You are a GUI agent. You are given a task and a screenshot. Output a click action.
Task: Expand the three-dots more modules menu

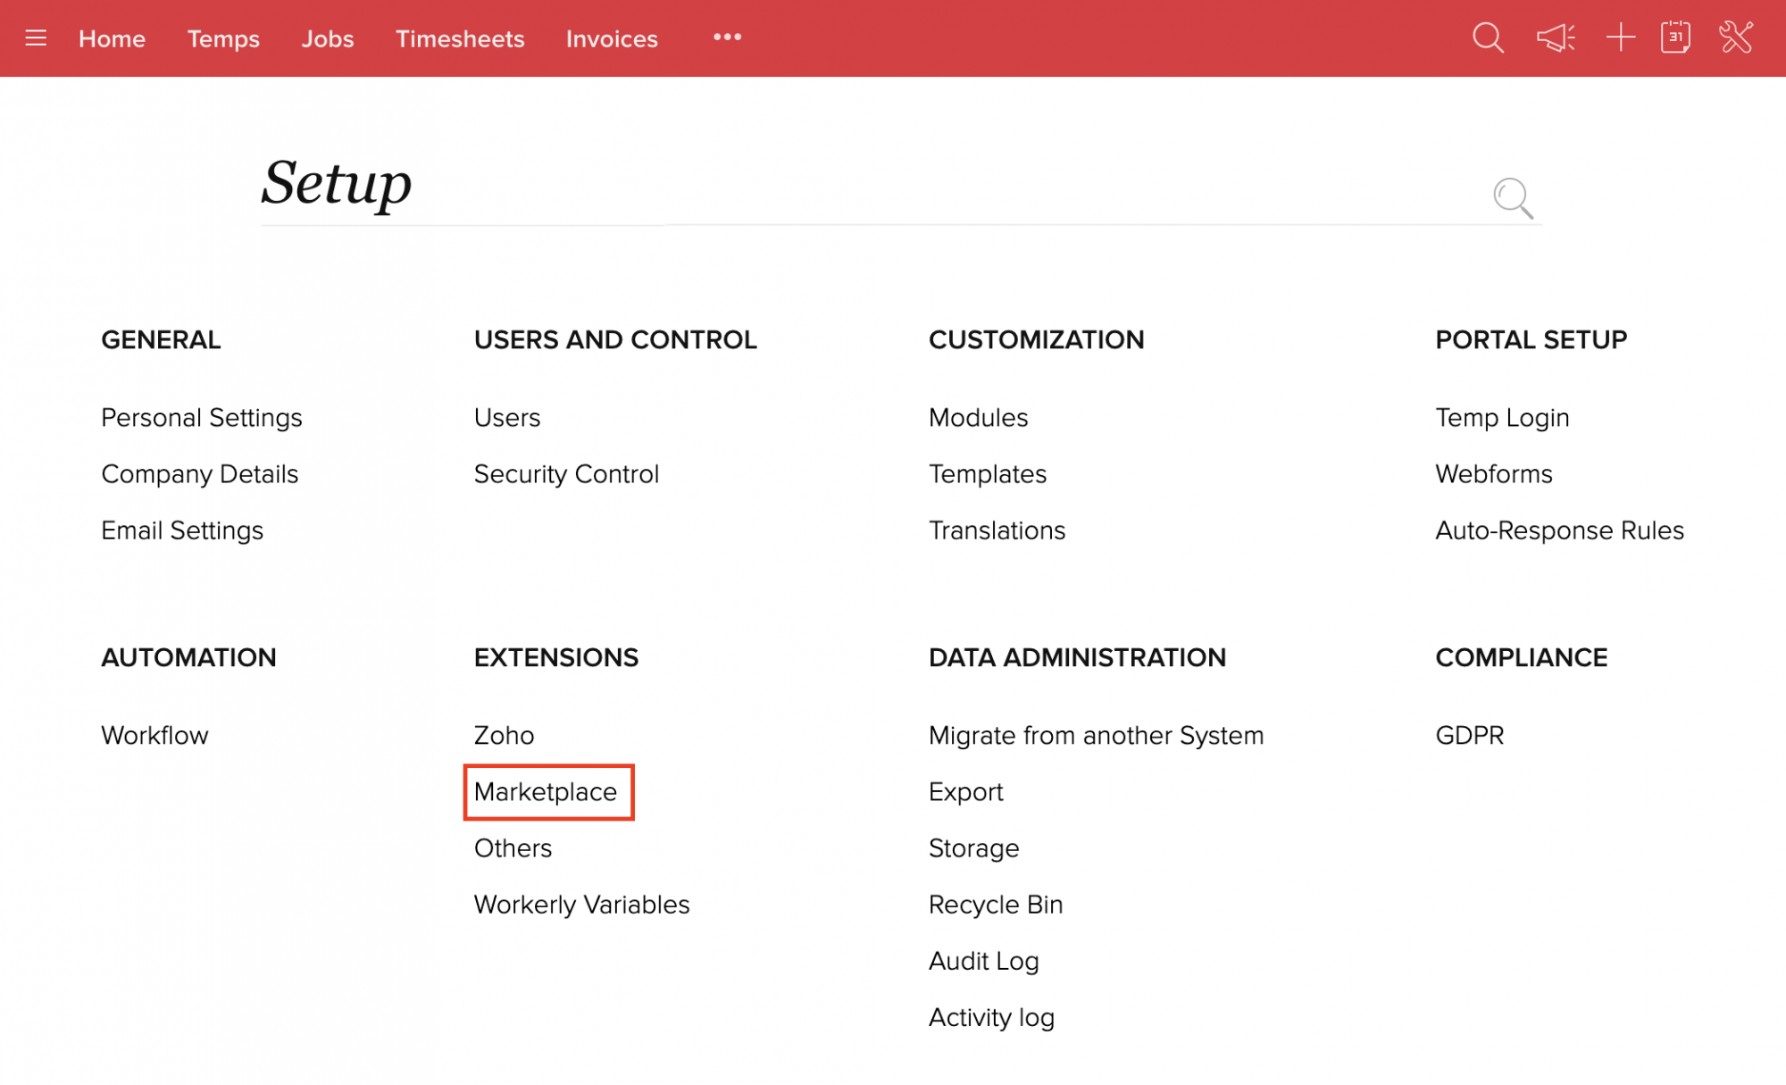(x=727, y=38)
